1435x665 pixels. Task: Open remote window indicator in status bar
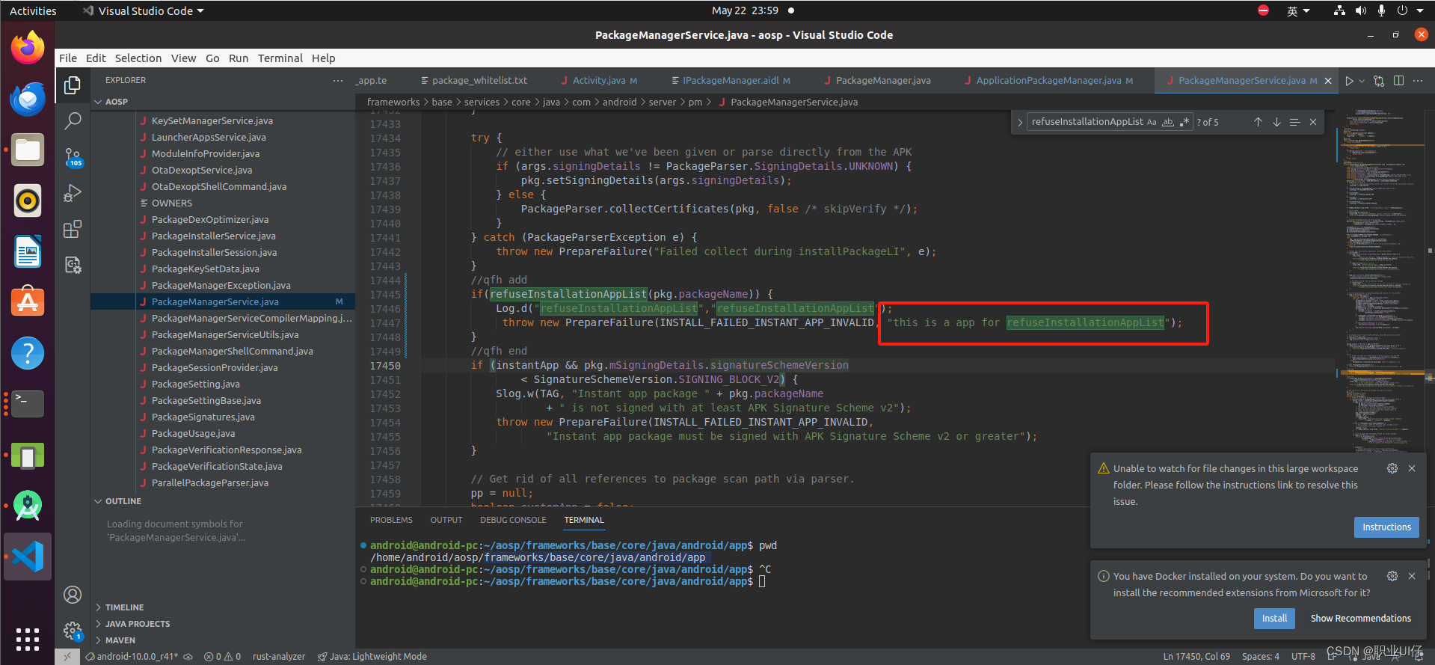click(x=67, y=657)
